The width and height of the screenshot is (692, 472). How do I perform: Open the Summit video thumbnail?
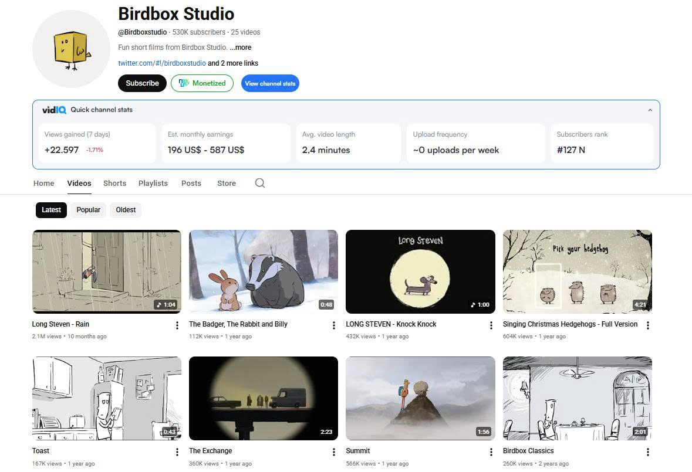(x=420, y=398)
